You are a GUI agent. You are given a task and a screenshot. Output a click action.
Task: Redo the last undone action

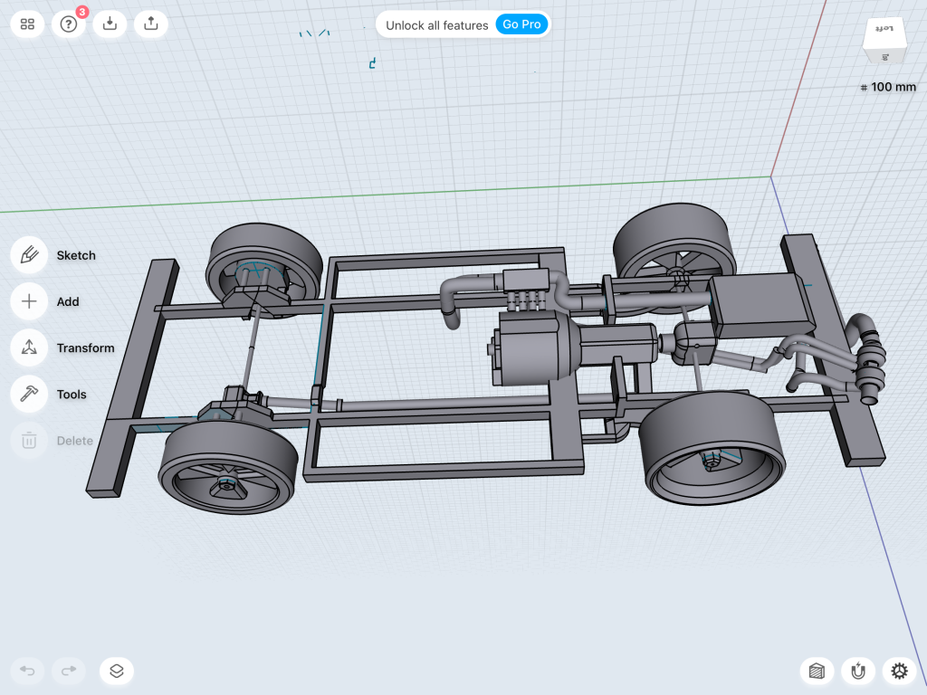(69, 671)
